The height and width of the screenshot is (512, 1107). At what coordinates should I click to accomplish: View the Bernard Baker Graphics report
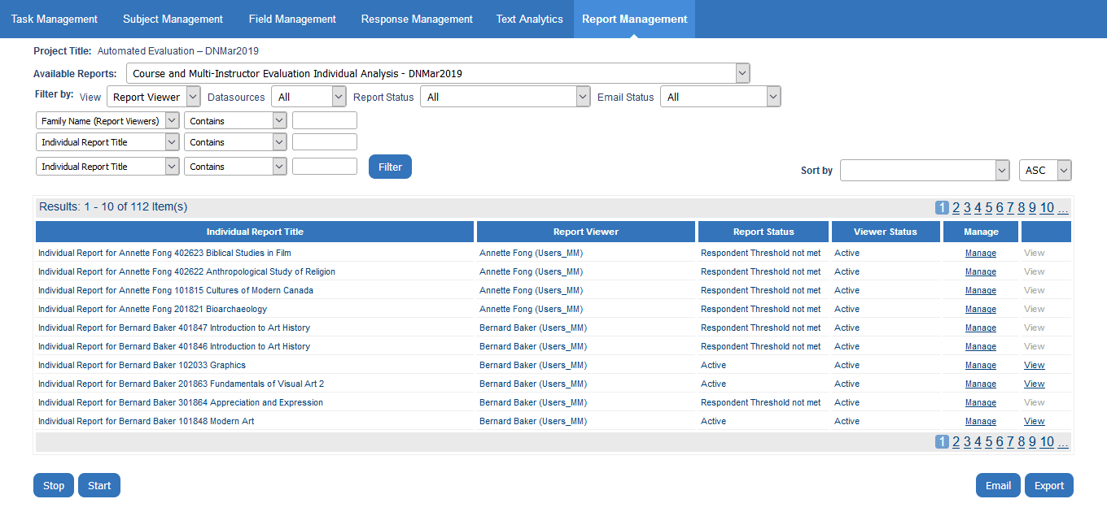[1034, 366]
